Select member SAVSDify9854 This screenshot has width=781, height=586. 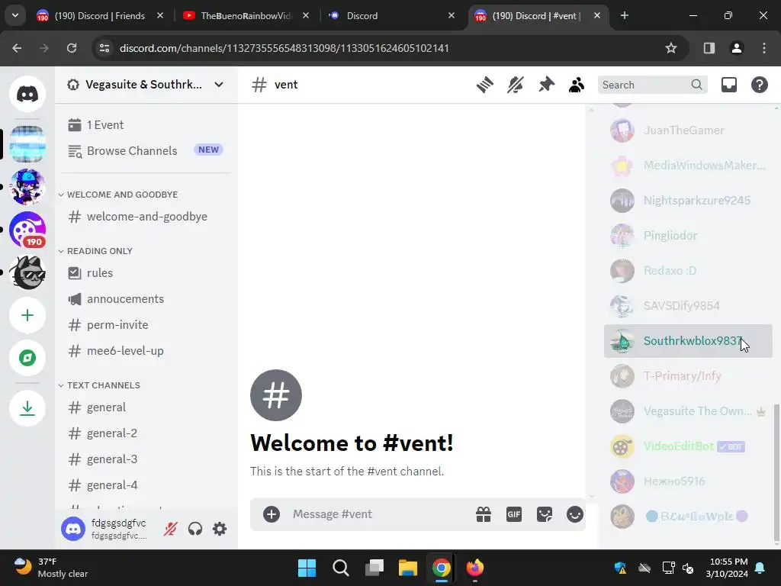pyautogui.click(x=688, y=306)
